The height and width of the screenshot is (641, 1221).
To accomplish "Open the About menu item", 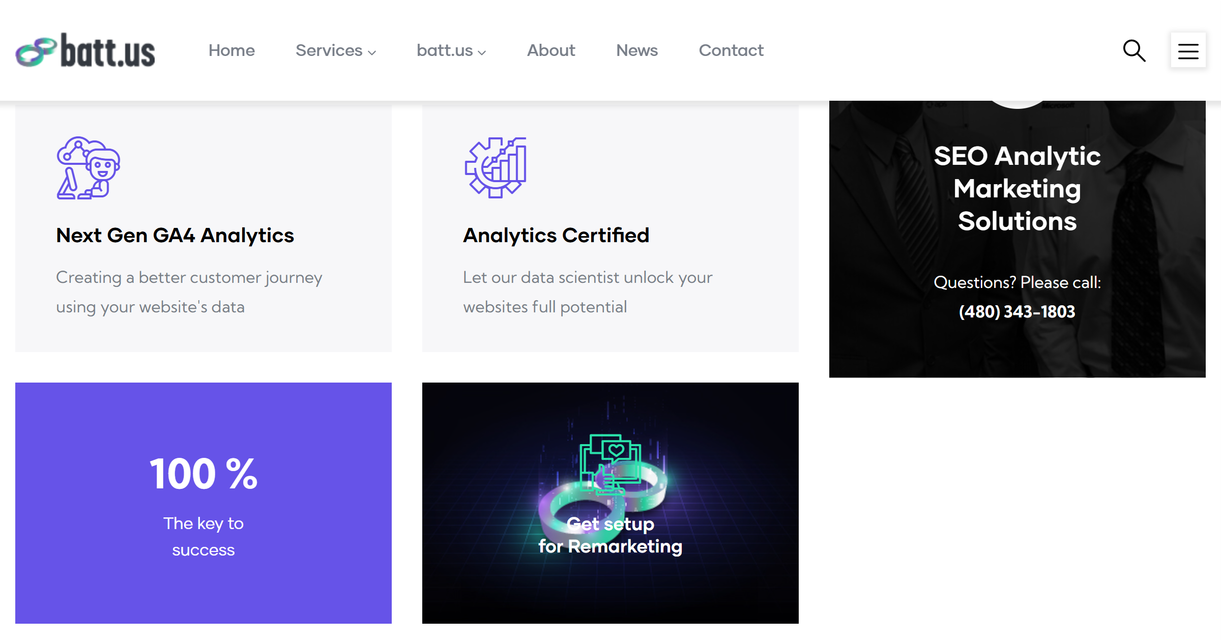I will coord(551,50).
